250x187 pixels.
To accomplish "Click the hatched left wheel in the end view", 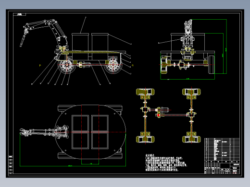I will pyautogui.click(x=164, y=65).
